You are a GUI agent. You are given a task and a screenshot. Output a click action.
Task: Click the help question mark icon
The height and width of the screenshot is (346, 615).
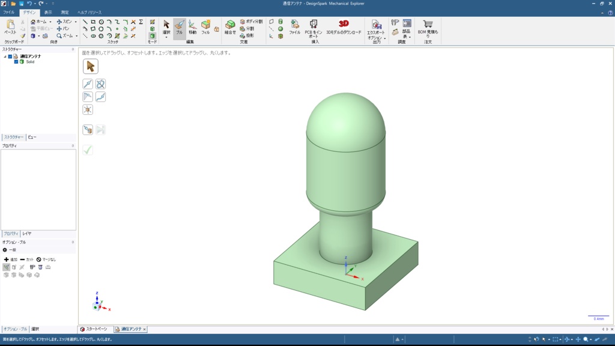tap(610, 13)
